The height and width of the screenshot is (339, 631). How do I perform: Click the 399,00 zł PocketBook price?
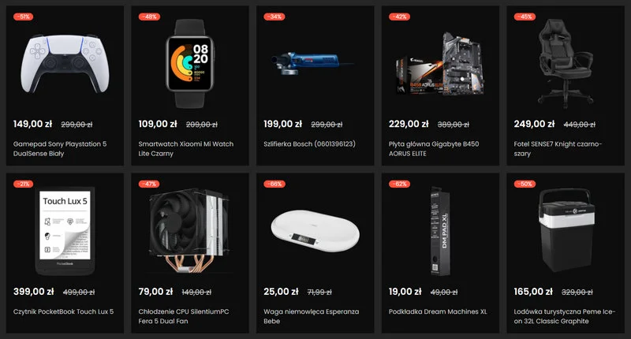pyautogui.click(x=33, y=292)
